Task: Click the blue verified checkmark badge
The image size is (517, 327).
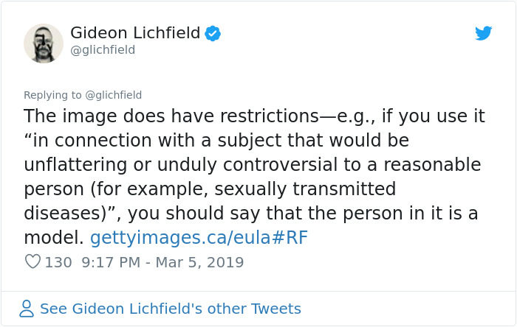Action: coord(213,33)
